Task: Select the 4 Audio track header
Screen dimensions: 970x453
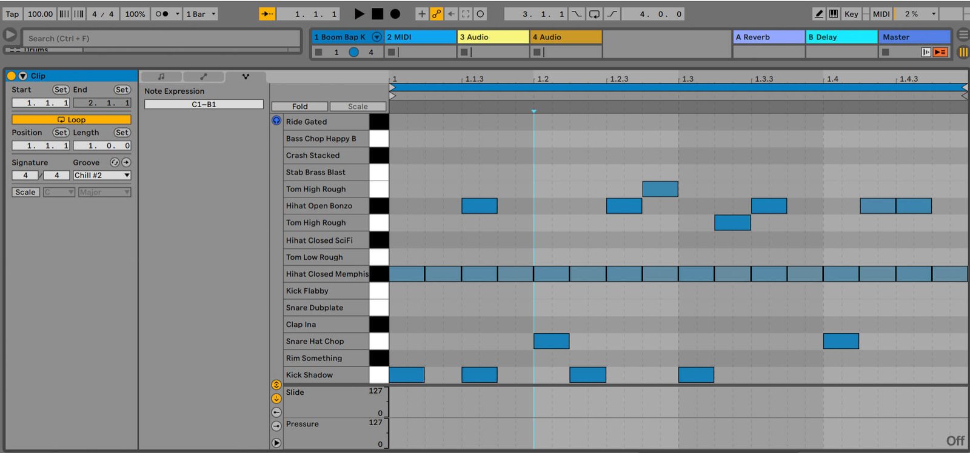Action: click(566, 37)
